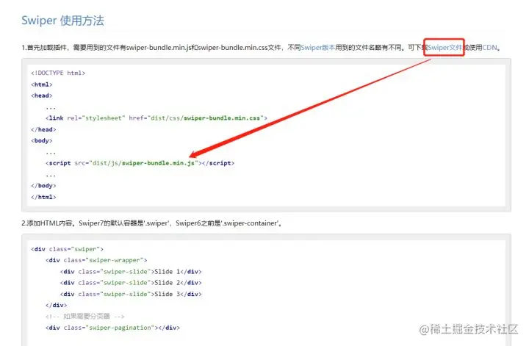Click the opening <html> tag line
Screen dimensions: 529x346
pyautogui.click(x=42, y=84)
